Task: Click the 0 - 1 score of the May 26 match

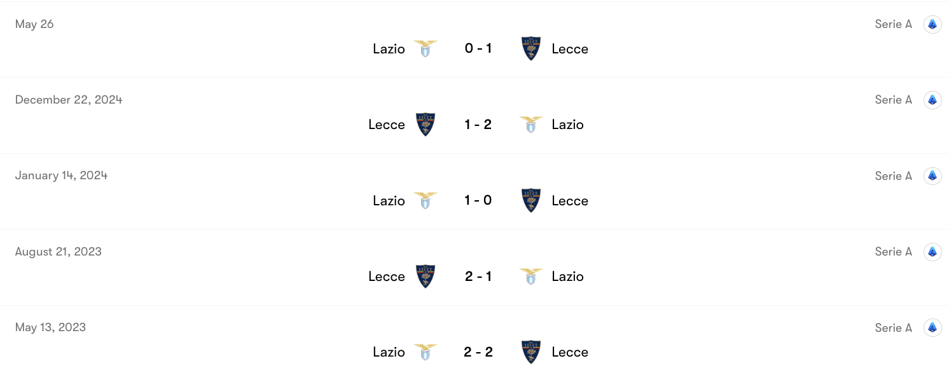Action: tap(478, 48)
